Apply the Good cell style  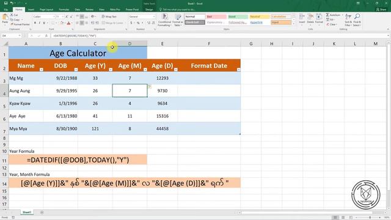[238, 16]
